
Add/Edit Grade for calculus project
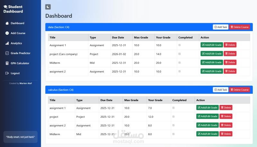coord(208,117)
